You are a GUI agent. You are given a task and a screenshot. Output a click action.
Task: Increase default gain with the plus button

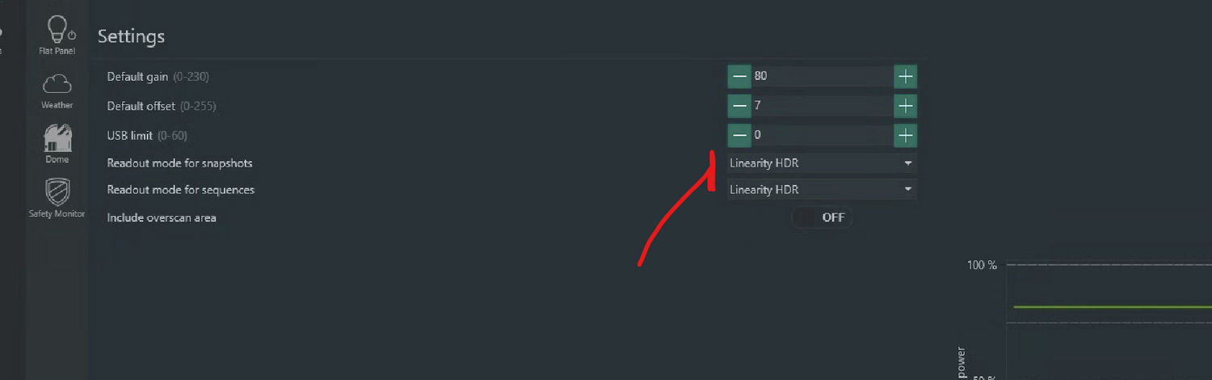tap(906, 77)
